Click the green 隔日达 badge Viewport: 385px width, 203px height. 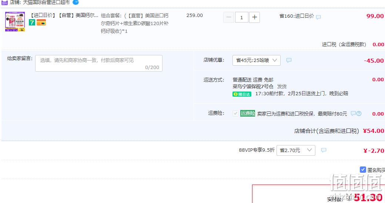242,94
